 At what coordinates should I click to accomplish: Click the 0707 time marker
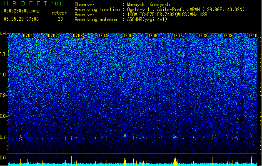[177, 36]
